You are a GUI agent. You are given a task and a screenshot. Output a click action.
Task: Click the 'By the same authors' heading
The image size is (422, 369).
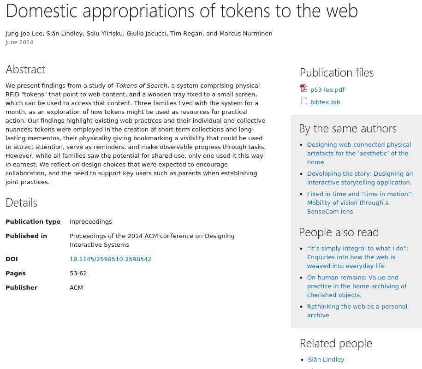coord(348,129)
